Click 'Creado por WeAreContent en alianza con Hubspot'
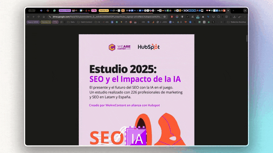This screenshot has height=153, width=273. pyautogui.click(x=124, y=105)
